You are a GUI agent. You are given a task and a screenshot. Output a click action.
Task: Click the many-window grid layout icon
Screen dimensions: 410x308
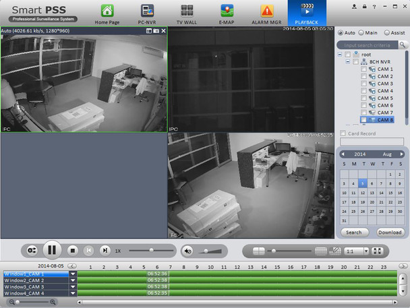click(320, 251)
